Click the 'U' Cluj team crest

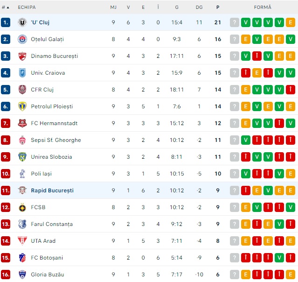(22, 22)
